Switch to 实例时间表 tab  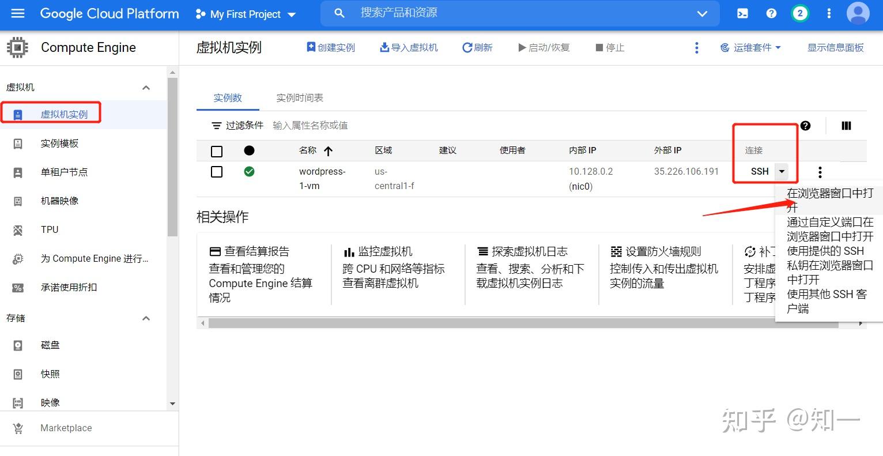point(300,98)
